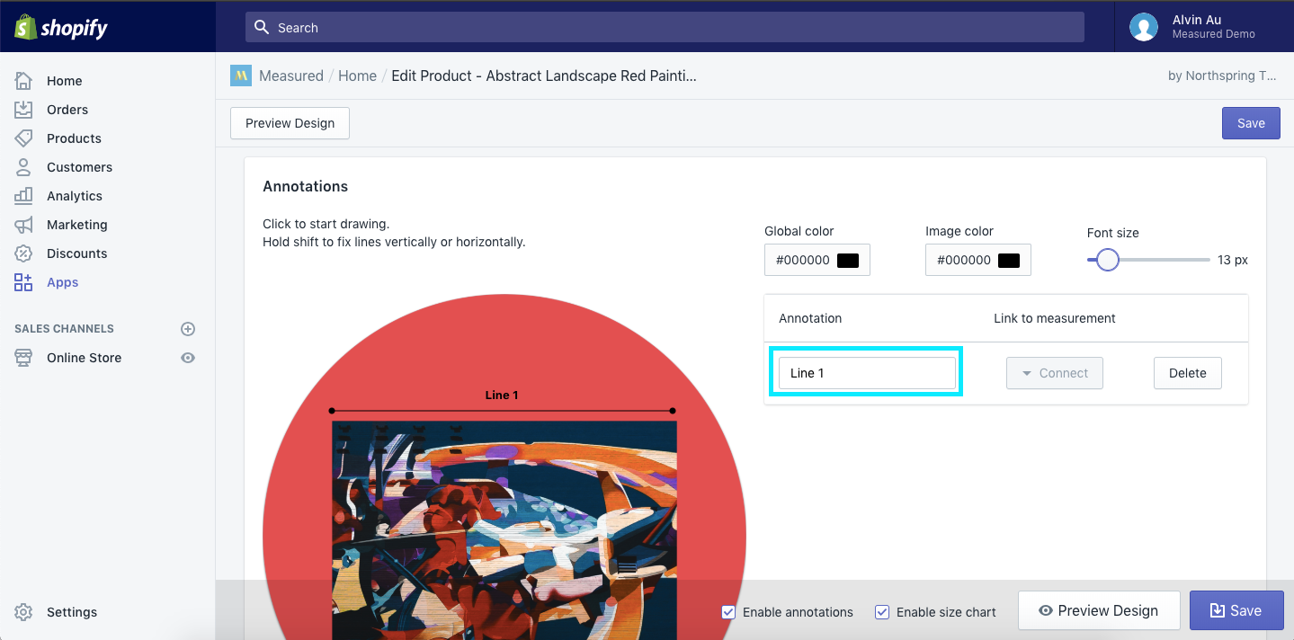Viewport: 1294px width, 640px height.
Task: Click the Marketing megaphone icon
Action: pyautogui.click(x=23, y=225)
